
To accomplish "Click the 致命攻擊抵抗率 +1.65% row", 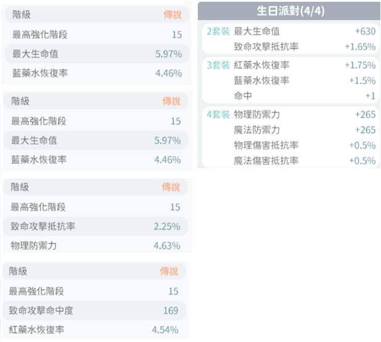I will 305,47.
